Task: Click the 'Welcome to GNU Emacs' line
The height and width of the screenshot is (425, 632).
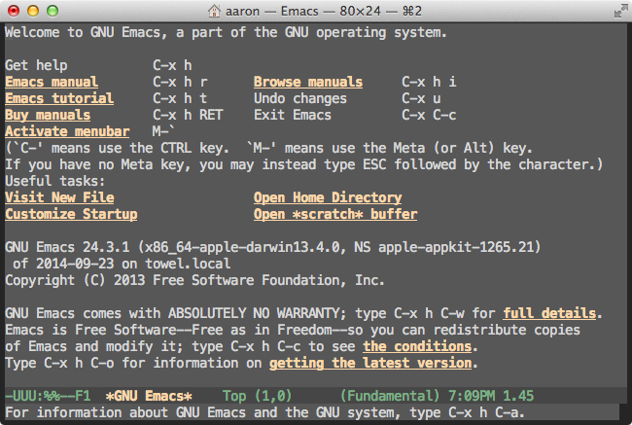Action: 226,32
